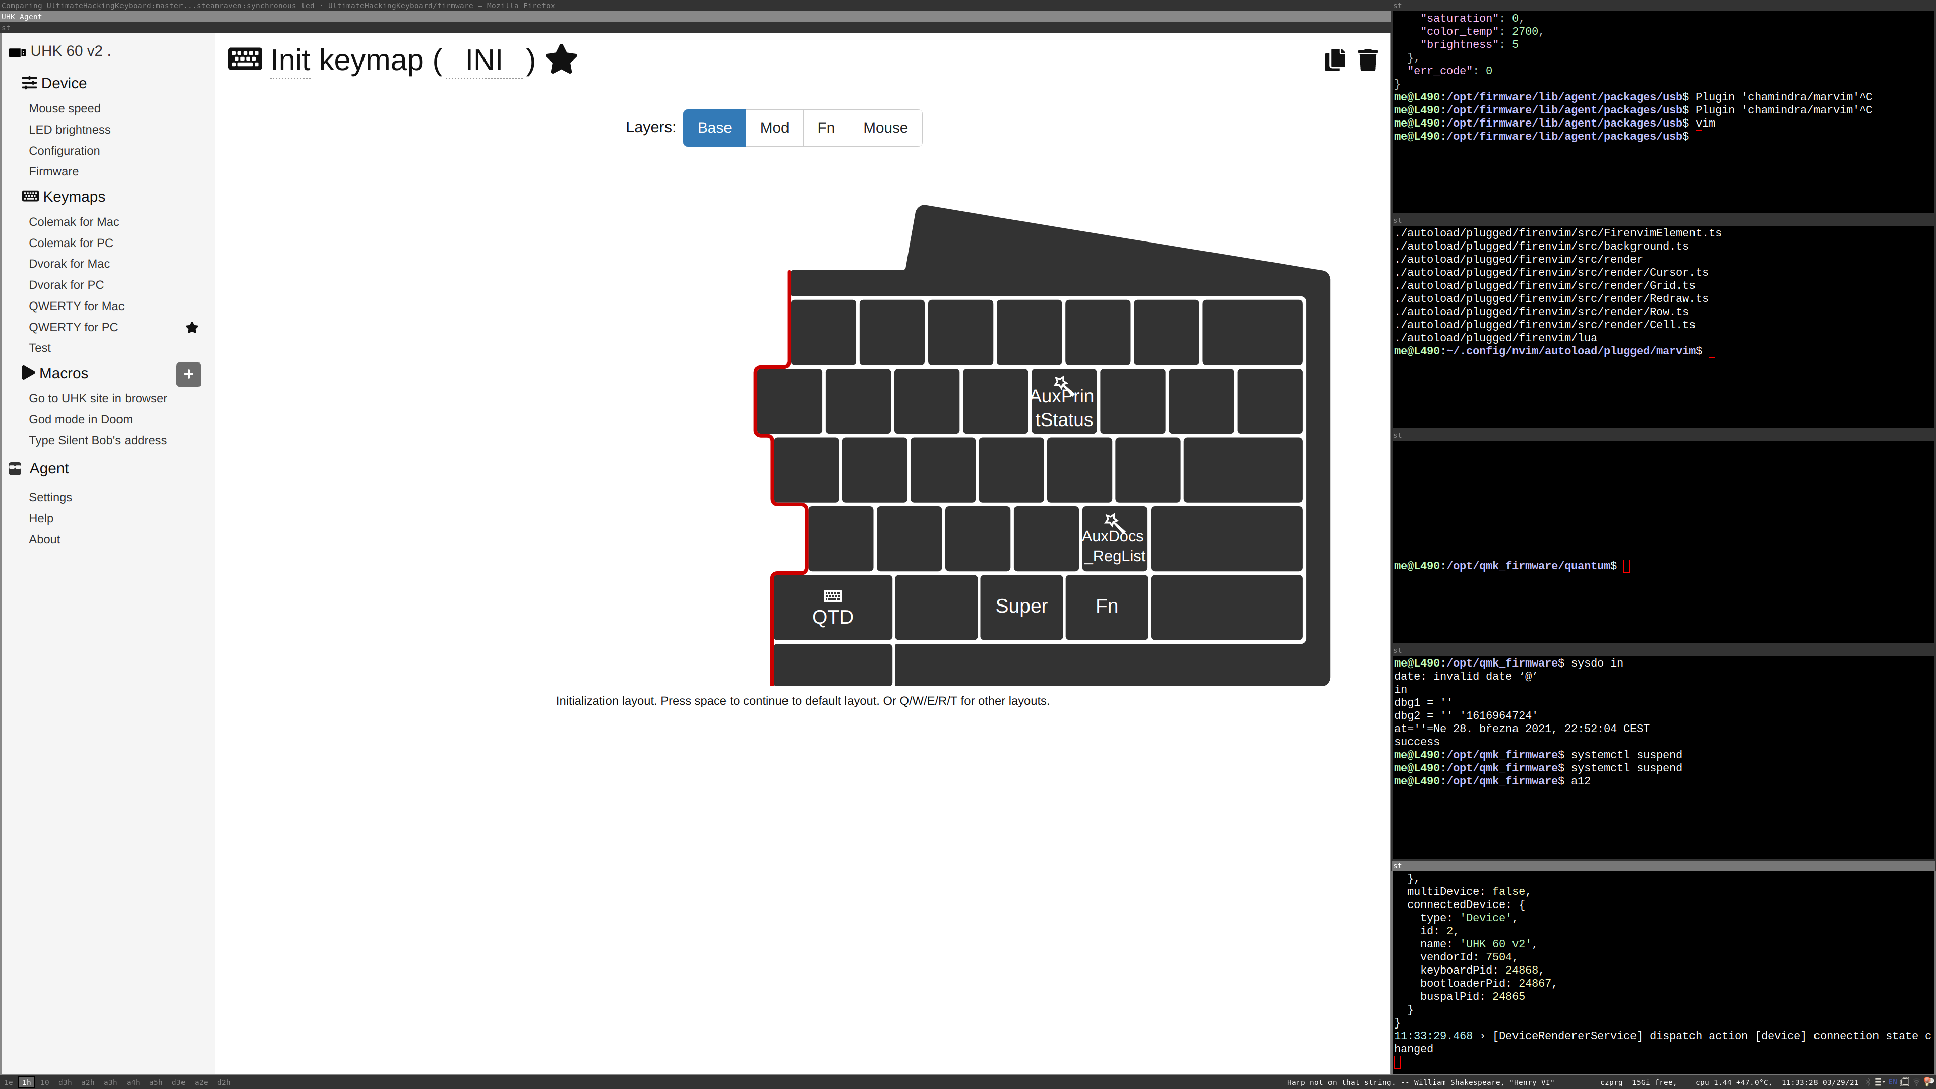
Task: Delete the Init keymap using the trash icon
Action: (1367, 60)
